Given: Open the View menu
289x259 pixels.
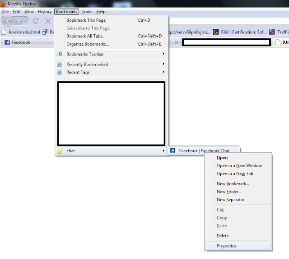Looking at the screenshot, I should 29,12.
